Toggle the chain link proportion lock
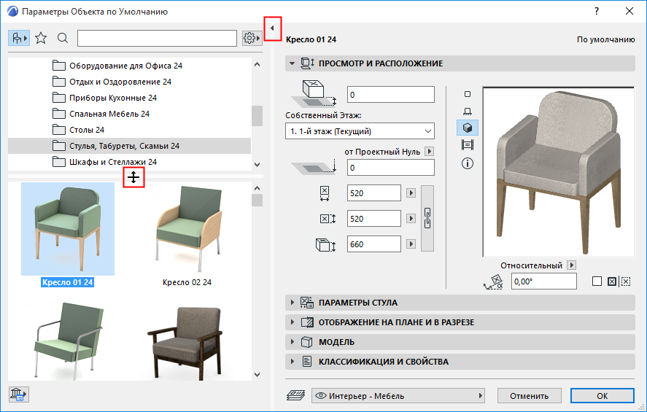The width and height of the screenshot is (647, 412). point(427,218)
